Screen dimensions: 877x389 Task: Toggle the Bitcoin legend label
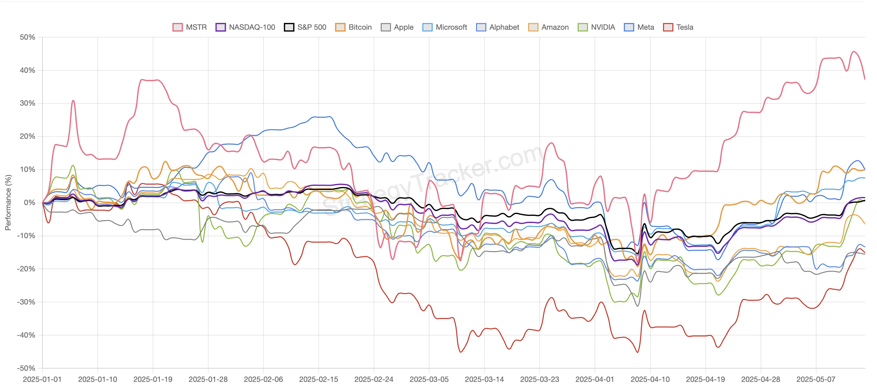(x=360, y=27)
